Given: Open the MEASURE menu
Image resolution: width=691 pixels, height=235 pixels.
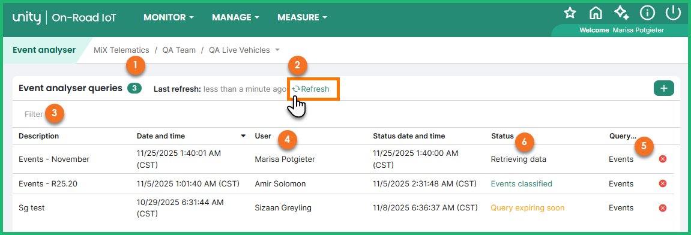Looking at the screenshot, I should (303, 17).
